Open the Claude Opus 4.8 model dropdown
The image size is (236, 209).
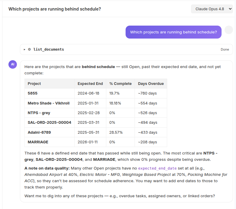click(212, 9)
